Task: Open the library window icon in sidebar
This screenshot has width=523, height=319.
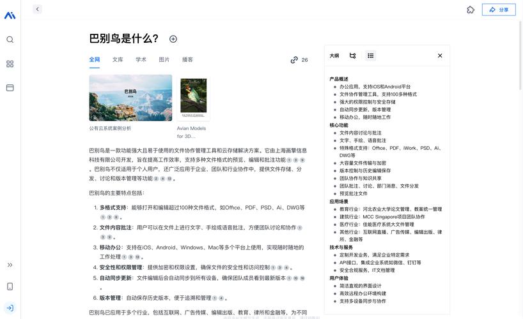Action: pyautogui.click(x=10, y=88)
